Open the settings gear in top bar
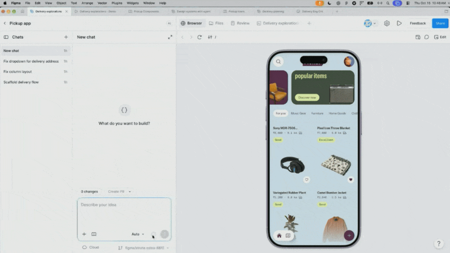This screenshot has width=450, height=253. (387, 23)
